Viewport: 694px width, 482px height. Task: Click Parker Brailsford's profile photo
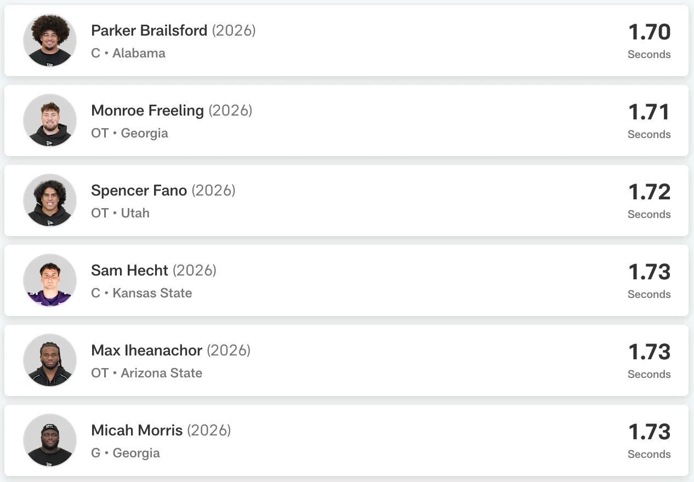[50, 41]
